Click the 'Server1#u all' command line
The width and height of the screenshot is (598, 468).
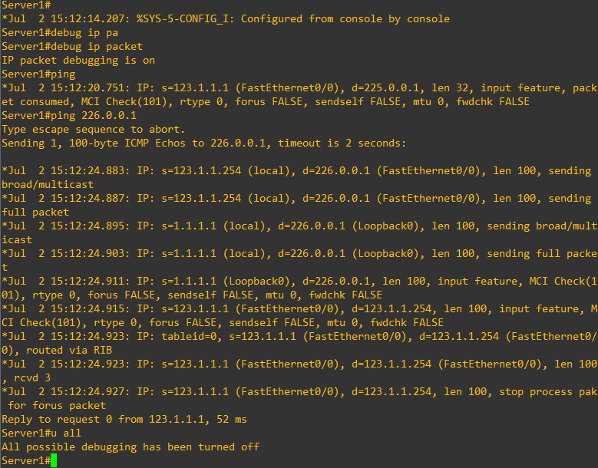pyautogui.click(x=41, y=433)
